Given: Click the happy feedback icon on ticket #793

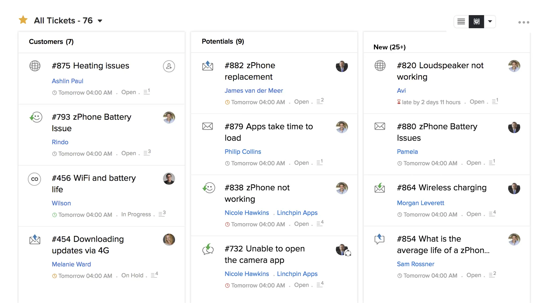Looking at the screenshot, I should point(36,117).
